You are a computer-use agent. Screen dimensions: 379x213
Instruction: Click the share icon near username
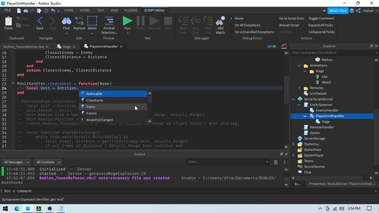[x=358, y=11]
